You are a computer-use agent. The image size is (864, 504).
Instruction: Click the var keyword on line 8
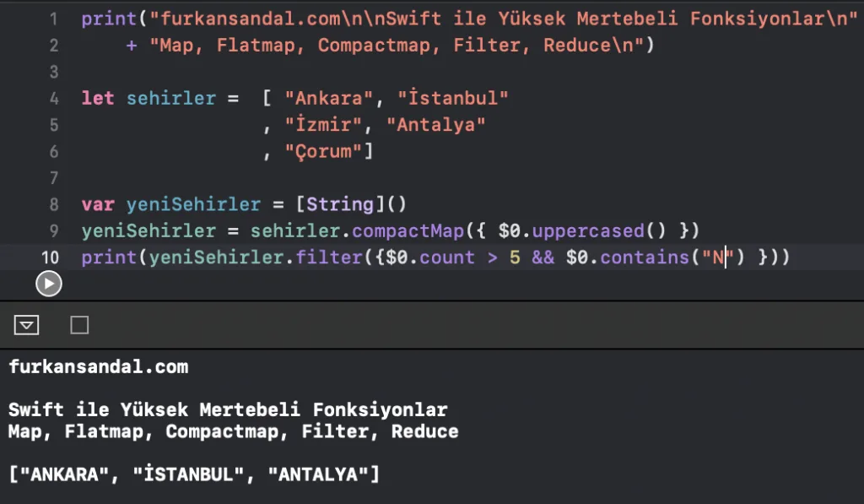tap(98, 204)
